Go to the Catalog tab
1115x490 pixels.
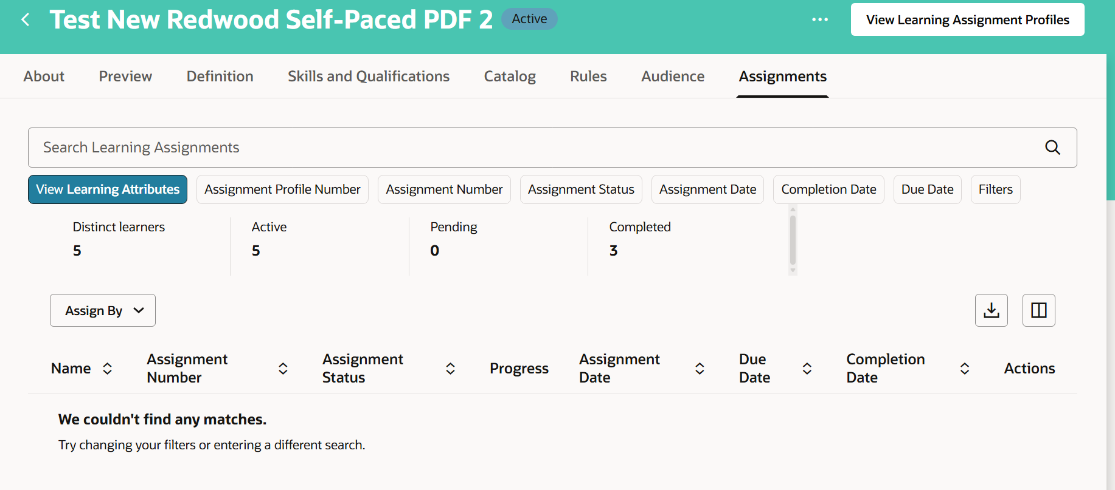(x=510, y=77)
